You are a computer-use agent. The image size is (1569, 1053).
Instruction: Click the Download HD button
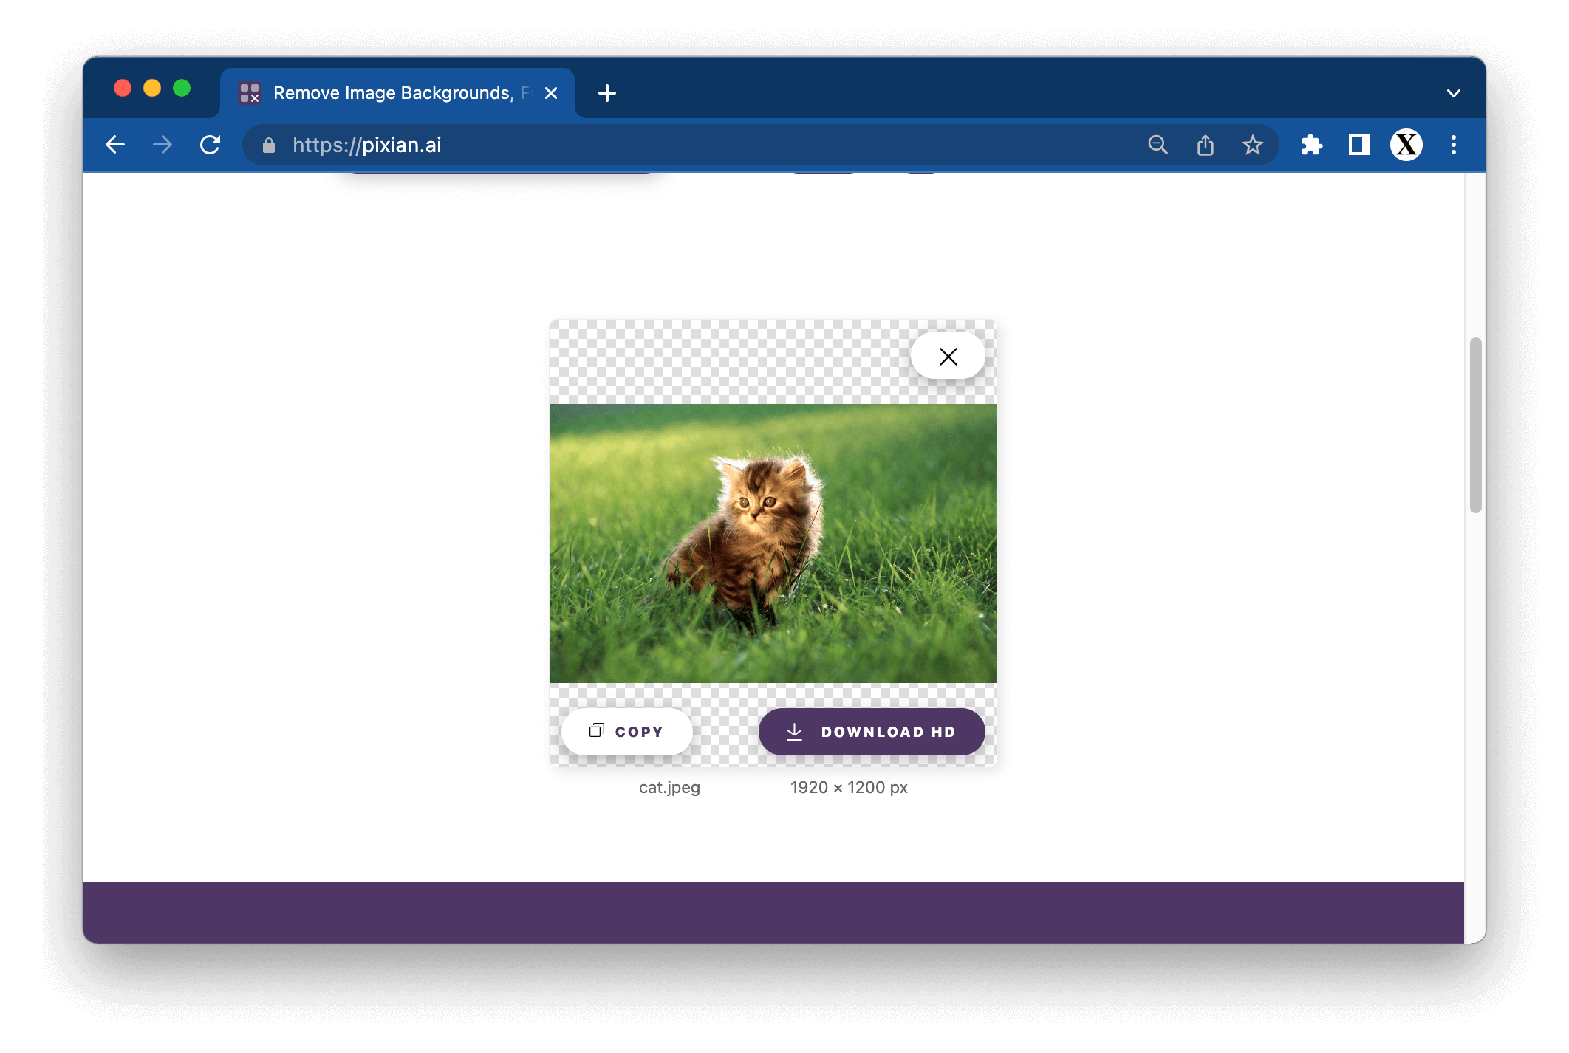[871, 732]
